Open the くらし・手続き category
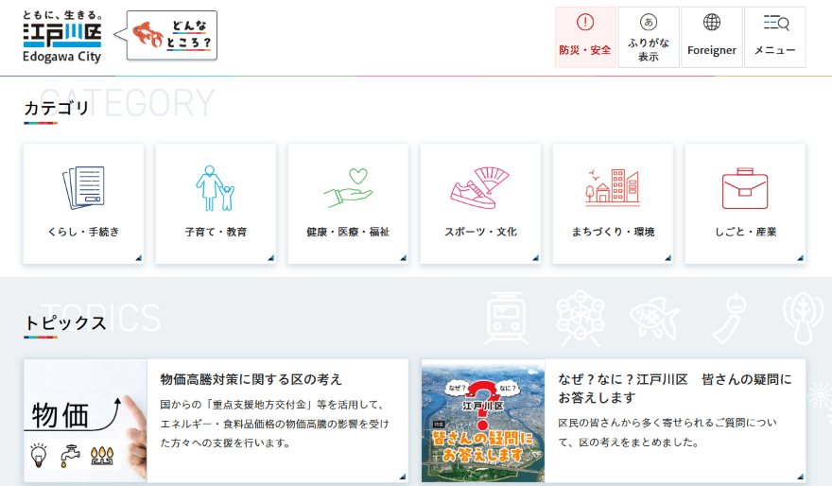The image size is (832, 486). coord(83,203)
